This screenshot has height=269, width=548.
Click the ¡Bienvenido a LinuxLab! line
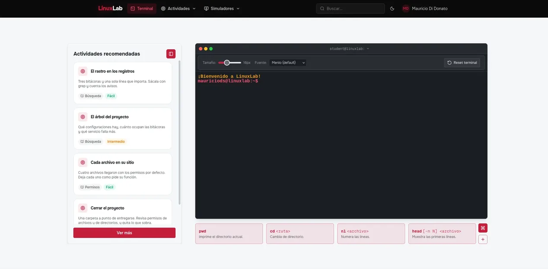pyautogui.click(x=229, y=76)
